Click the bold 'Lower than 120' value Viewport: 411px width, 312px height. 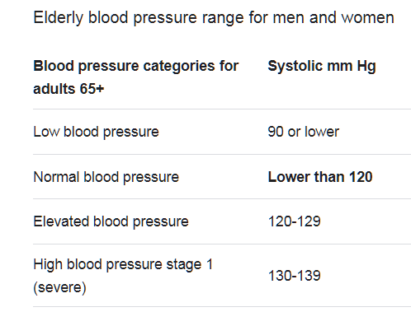point(320,177)
